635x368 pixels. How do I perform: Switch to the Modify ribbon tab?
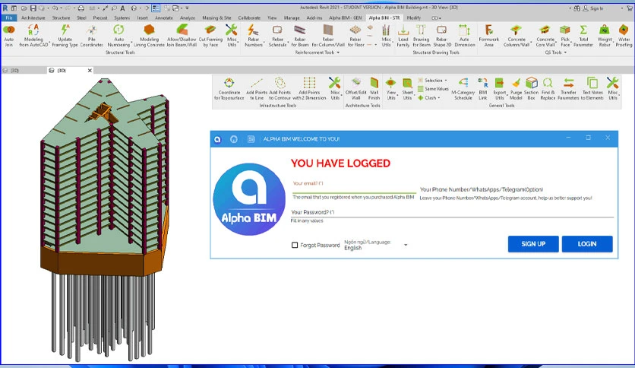[x=413, y=17]
